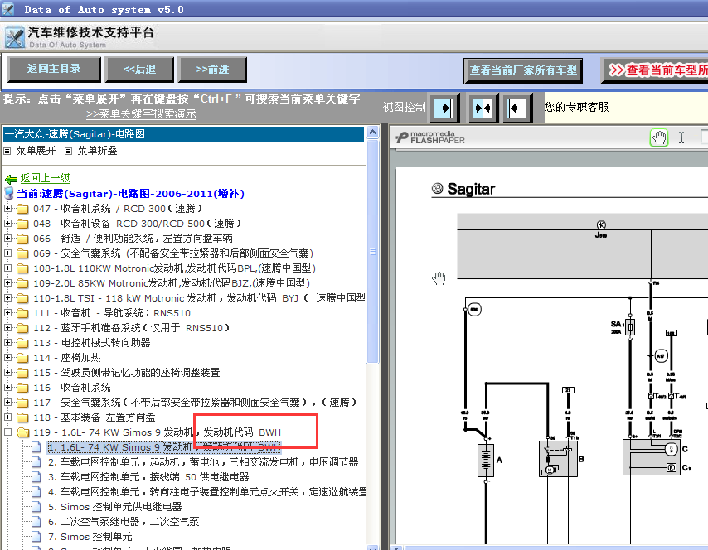
Task: Click the red 查看当前车型 button
Action: 655,70
